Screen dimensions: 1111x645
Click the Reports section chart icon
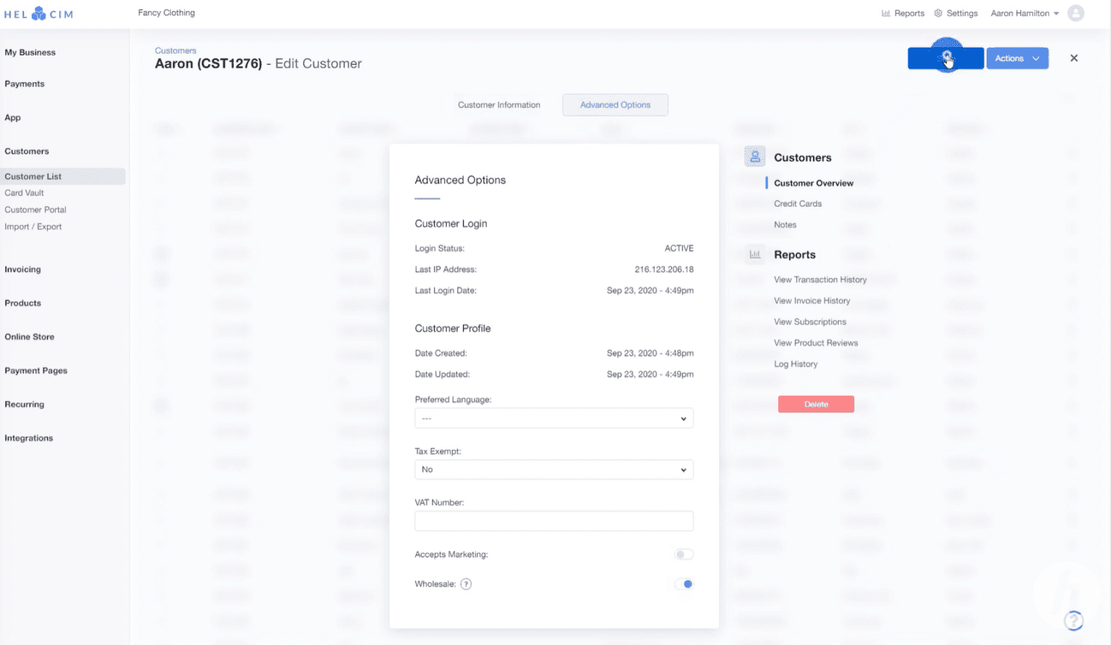coord(754,254)
